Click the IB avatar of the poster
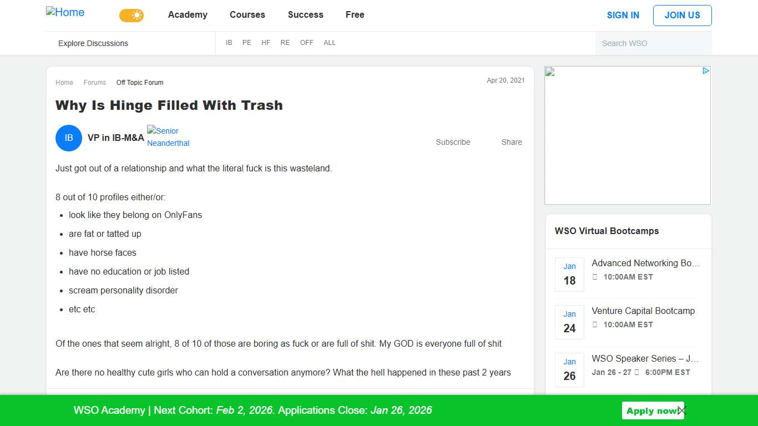 tap(68, 138)
